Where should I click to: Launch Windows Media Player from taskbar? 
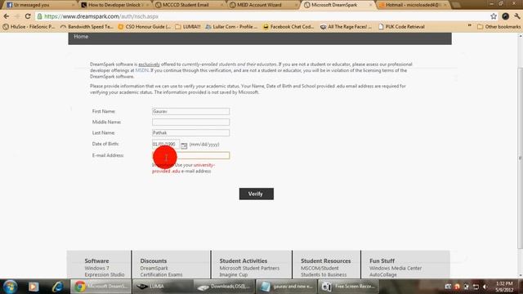click(34, 287)
